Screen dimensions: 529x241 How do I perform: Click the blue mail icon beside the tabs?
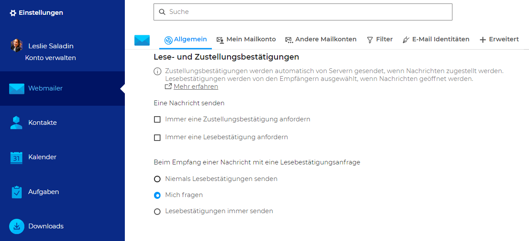click(x=142, y=40)
